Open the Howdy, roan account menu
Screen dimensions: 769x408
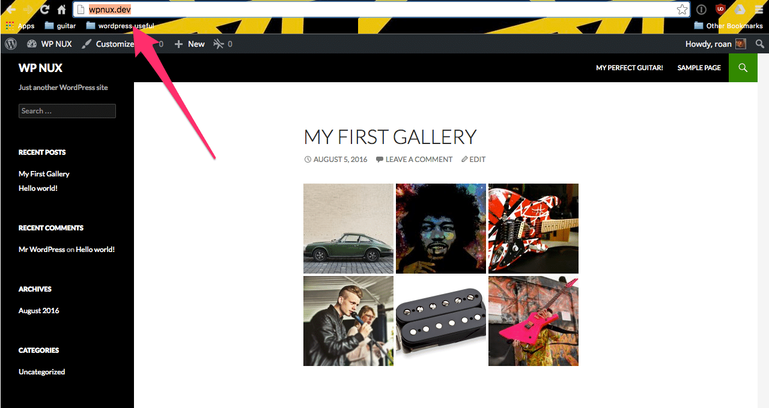(716, 44)
